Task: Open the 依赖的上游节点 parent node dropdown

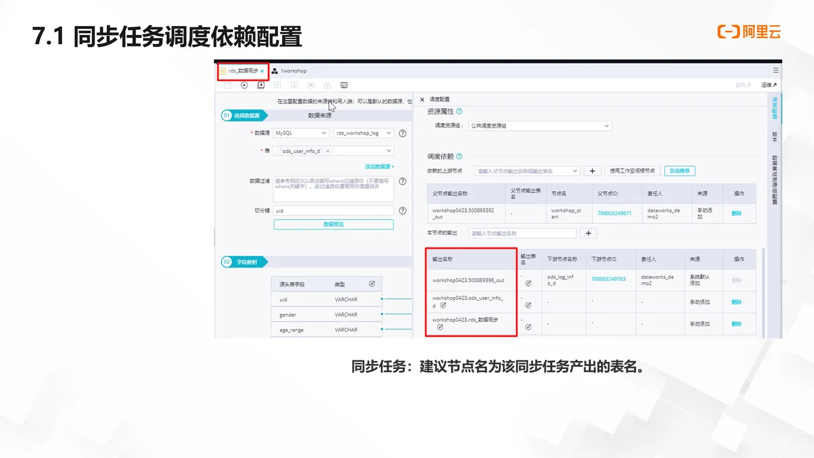Action: tap(527, 171)
